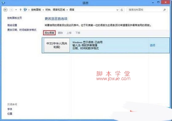Minimize the 语言 window

153,2
